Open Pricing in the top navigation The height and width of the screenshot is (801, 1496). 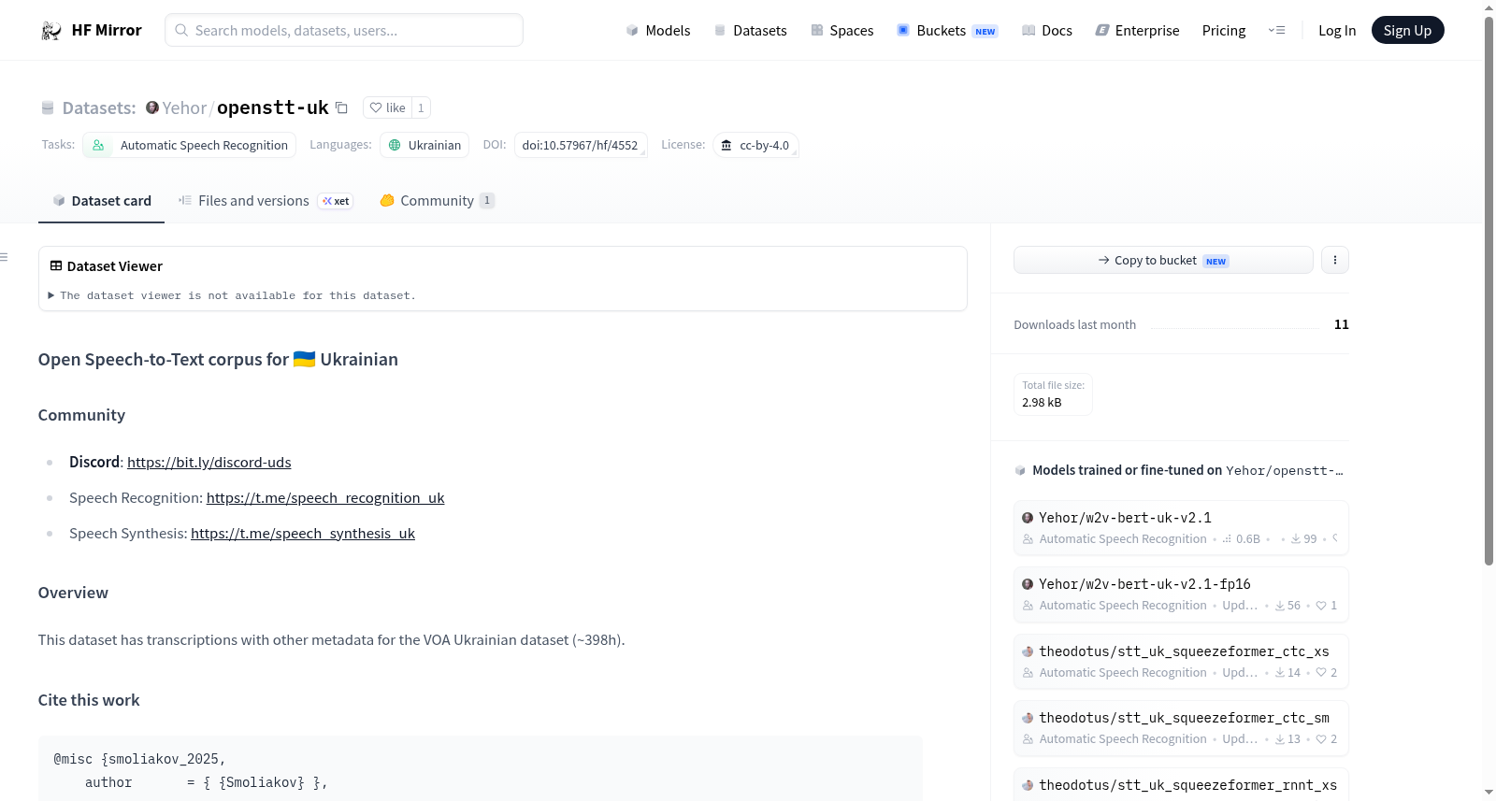pyautogui.click(x=1224, y=31)
